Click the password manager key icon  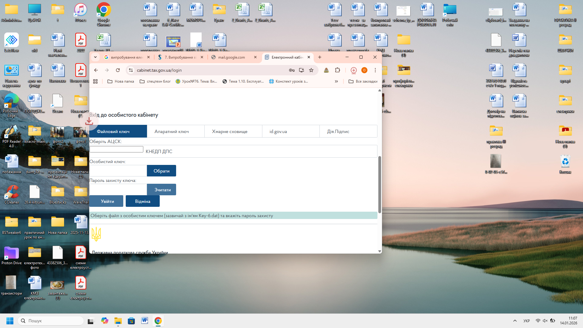[x=291, y=70]
